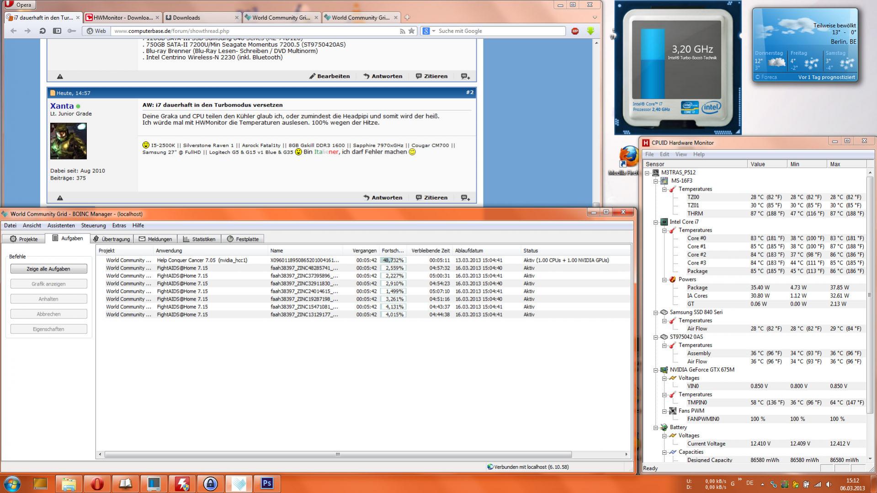Click Antworten on Xanta's post
This screenshot has height=493, width=877.
click(x=383, y=198)
